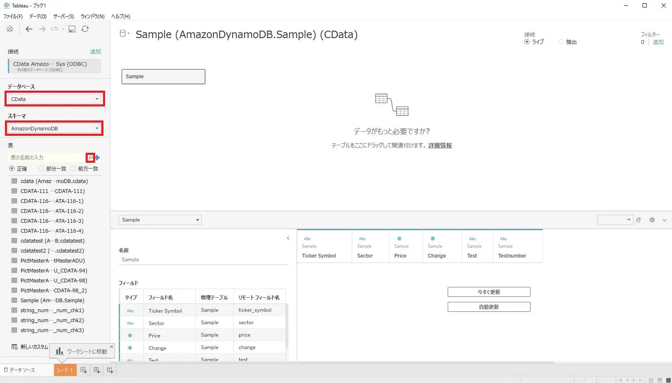Open the ヘルプ(H) menu
This screenshot has height=383, width=672.
coord(121,17)
